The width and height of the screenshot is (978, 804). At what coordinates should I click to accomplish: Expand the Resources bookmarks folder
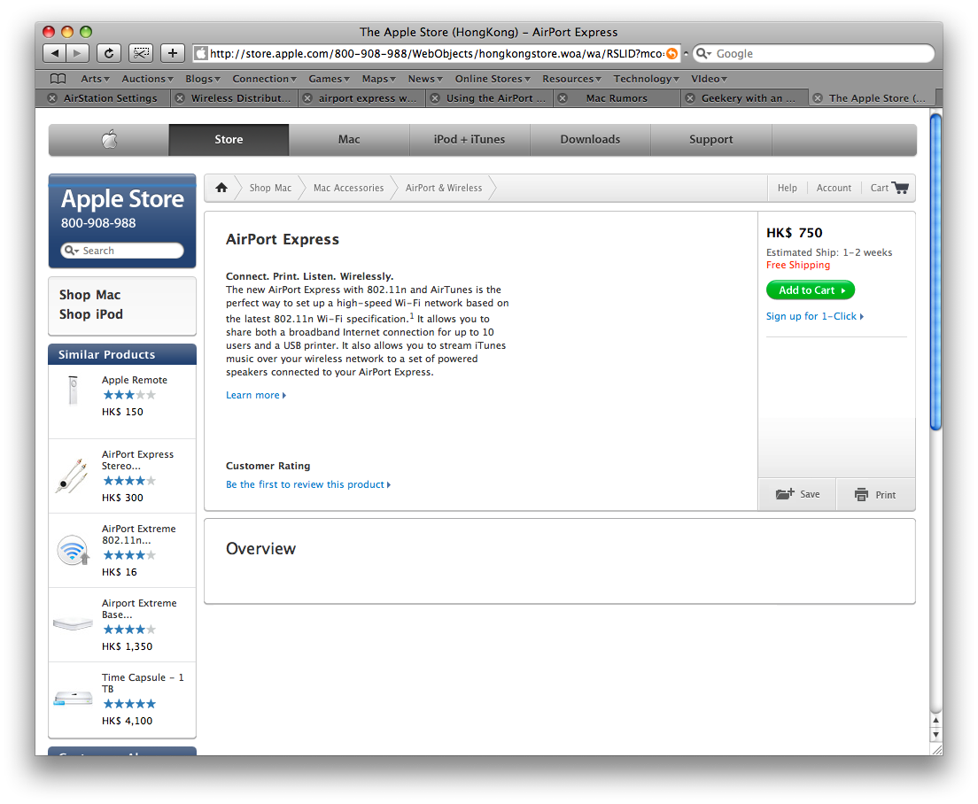pos(572,79)
